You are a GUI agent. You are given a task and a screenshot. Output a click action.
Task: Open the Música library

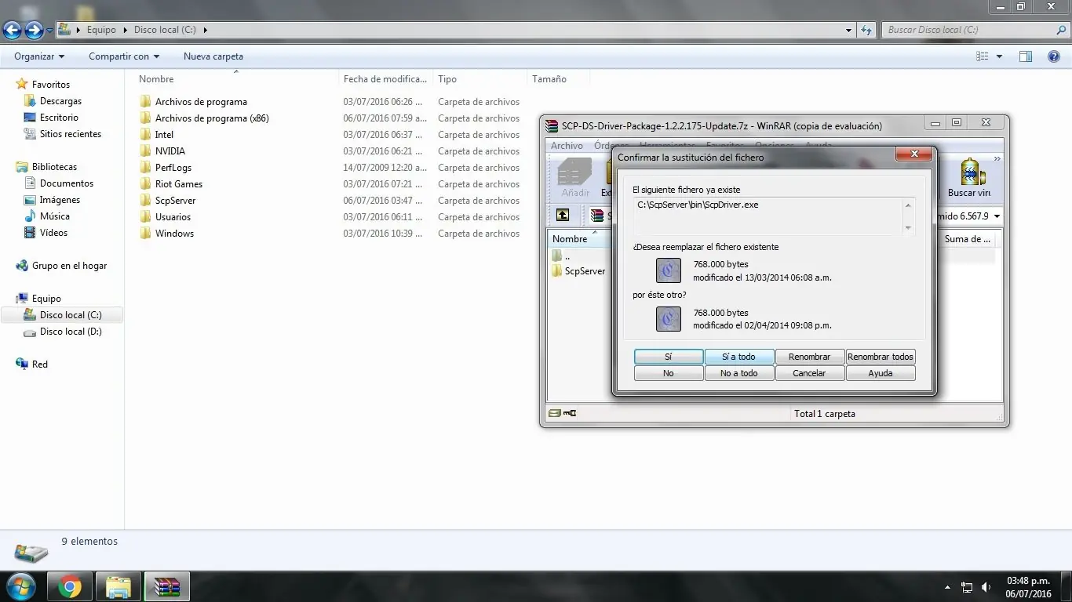tap(54, 216)
